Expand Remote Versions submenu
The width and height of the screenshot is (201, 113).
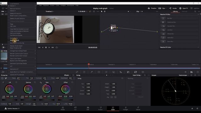pyautogui.click(x=22, y=8)
